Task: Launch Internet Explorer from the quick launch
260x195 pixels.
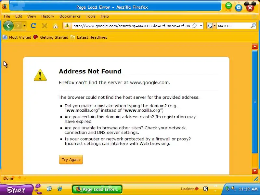Action: pyautogui.click(x=60, y=189)
